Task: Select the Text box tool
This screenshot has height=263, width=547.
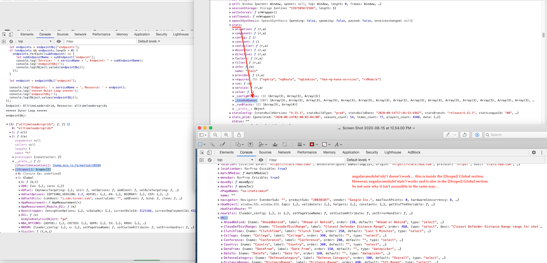Action: pyautogui.click(x=250, y=144)
